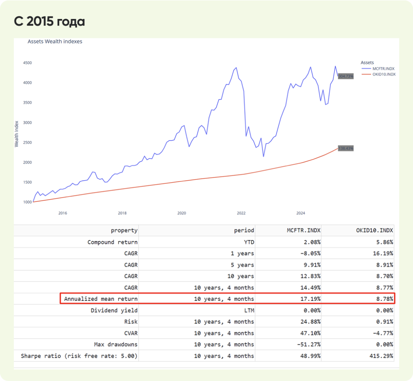Toggle OKID10.INDX series in the legend
The image size is (413, 381).
coord(379,74)
